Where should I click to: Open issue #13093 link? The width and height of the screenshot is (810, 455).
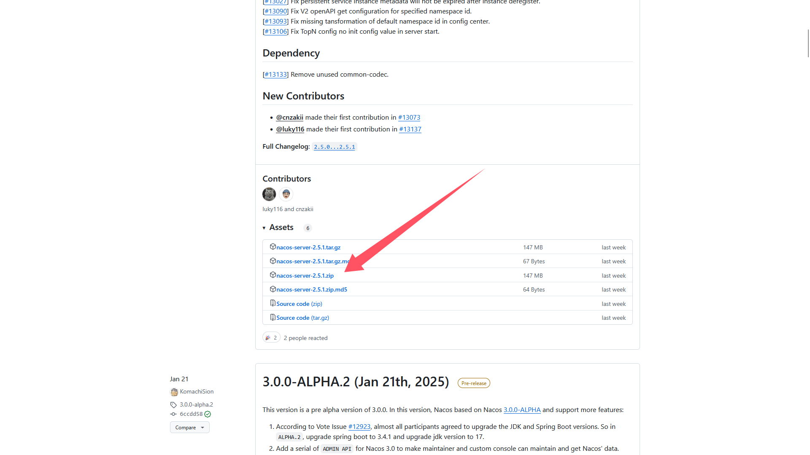pyautogui.click(x=275, y=21)
